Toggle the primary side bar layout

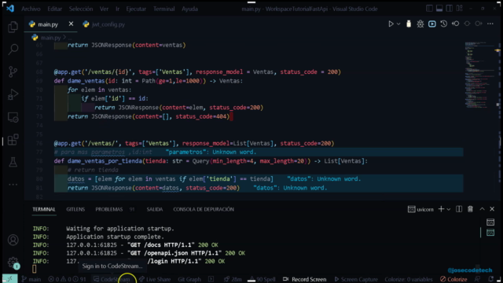click(429, 9)
